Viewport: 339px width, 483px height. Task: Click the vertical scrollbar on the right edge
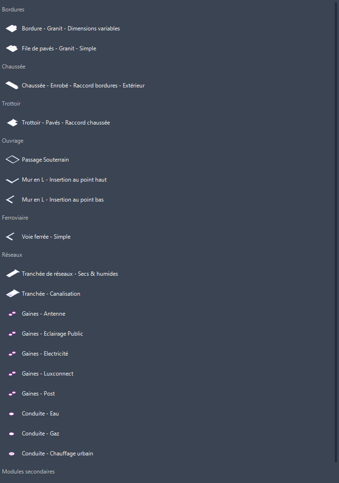[336, 228]
